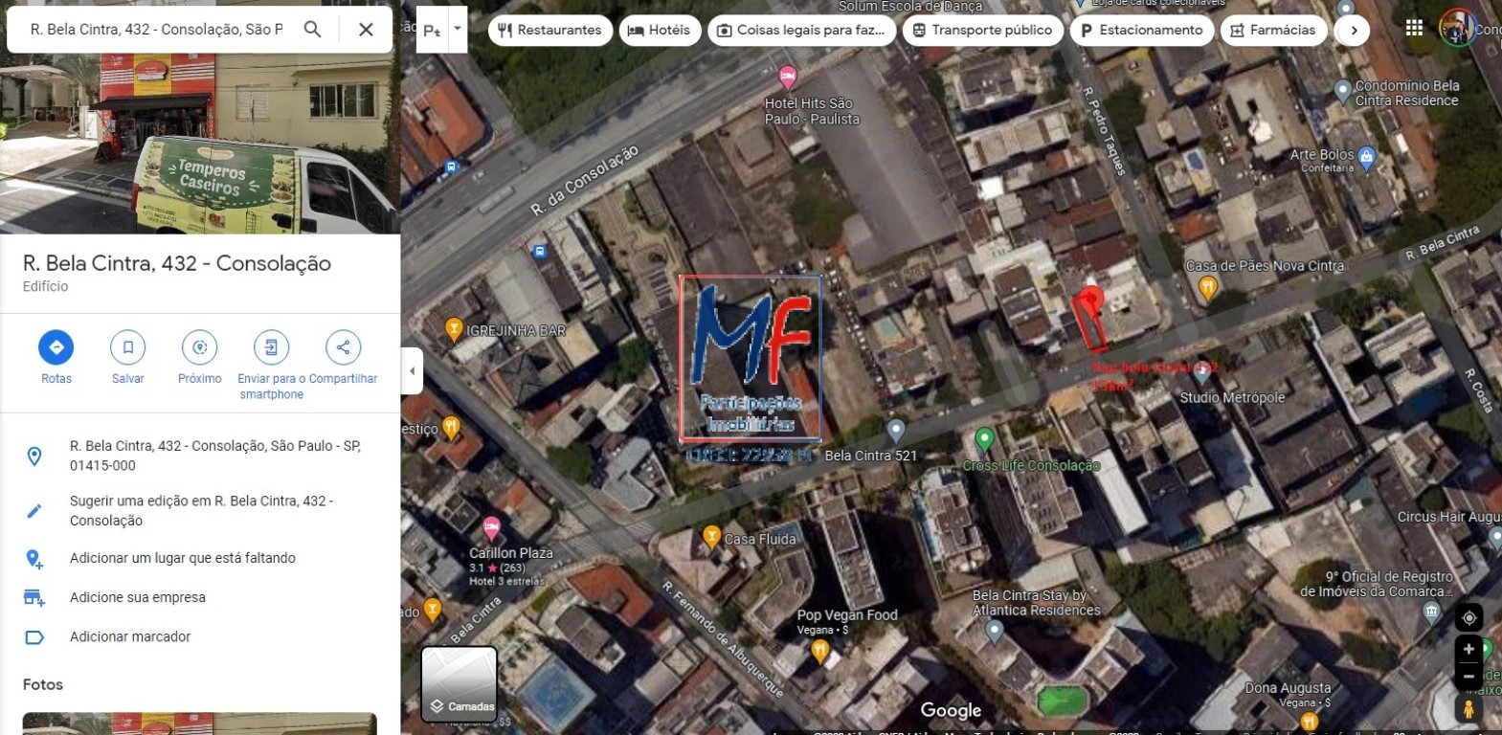Viewport: 1502px width, 735px height.
Task: Drop Street View pegman icon
Action: pyautogui.click(x=1468, y=709)
